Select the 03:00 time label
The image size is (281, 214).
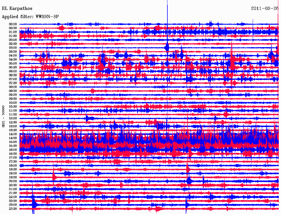tap(13, 48)
